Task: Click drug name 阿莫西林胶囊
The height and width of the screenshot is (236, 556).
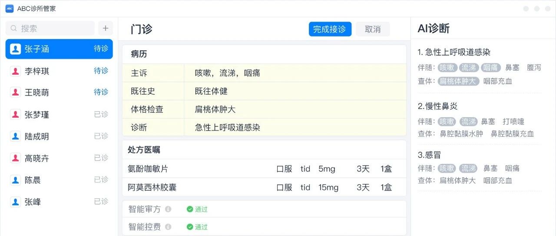Action: (152, 187)
